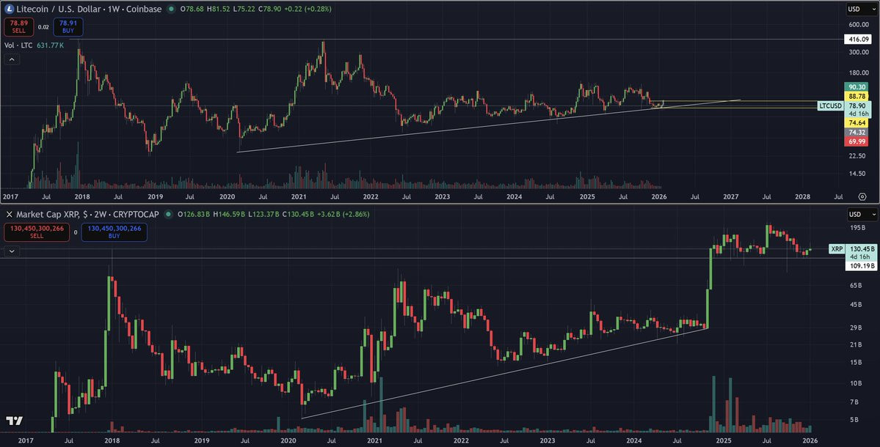Click the yellow 88.78 price label
The width and height of the screenshot is (880, 447).
[x=857, y=96]
